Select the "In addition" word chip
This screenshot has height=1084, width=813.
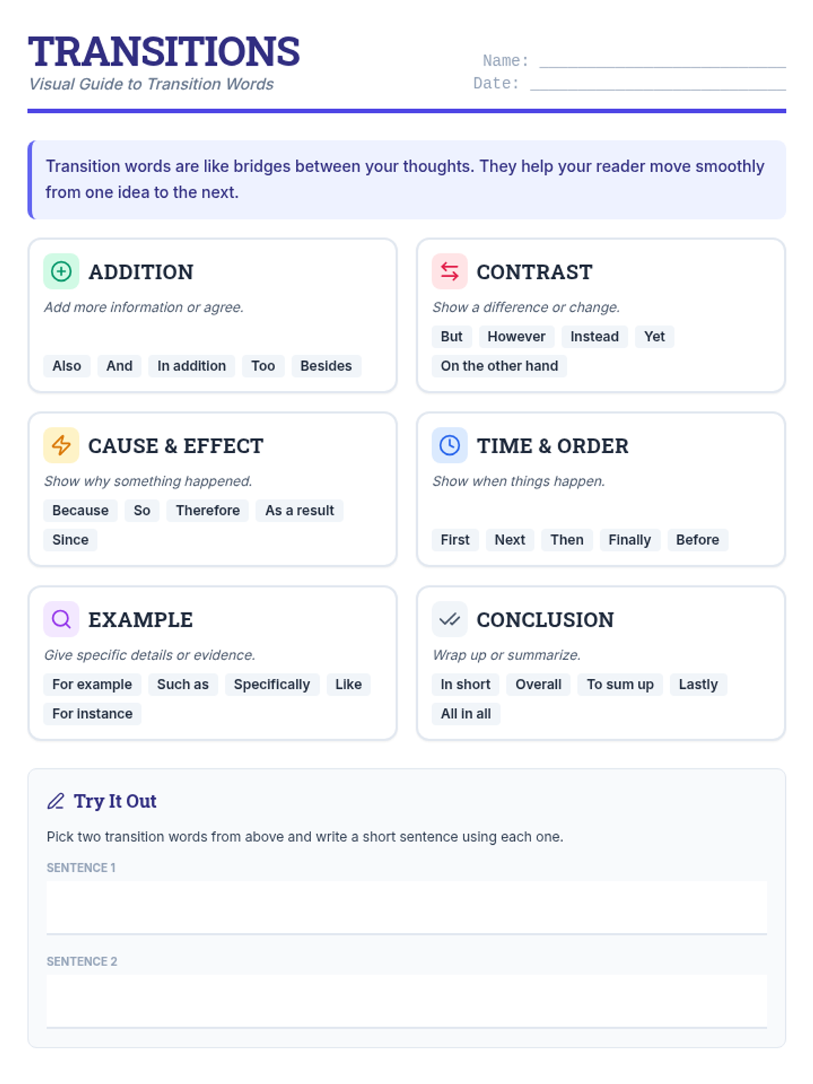coord(192,366)
